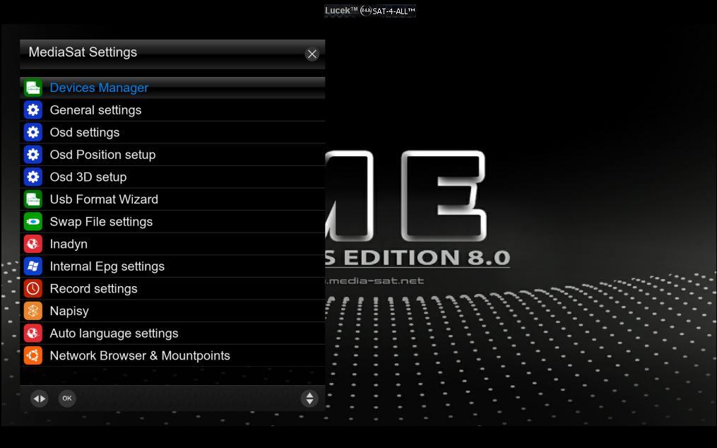The width and height of the screenshot is (717, 448).
Task: Close the MediaSat Settings panel
Action: tap(312, 54)
